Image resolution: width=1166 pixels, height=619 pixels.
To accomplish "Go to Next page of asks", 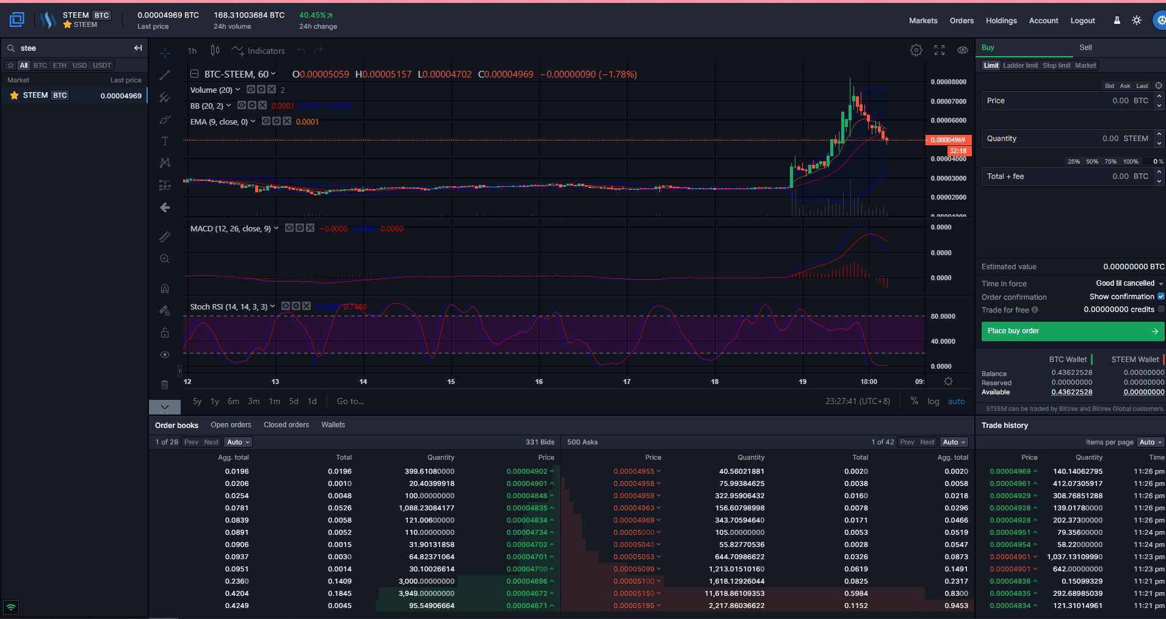I will click(x=927, y=442).
